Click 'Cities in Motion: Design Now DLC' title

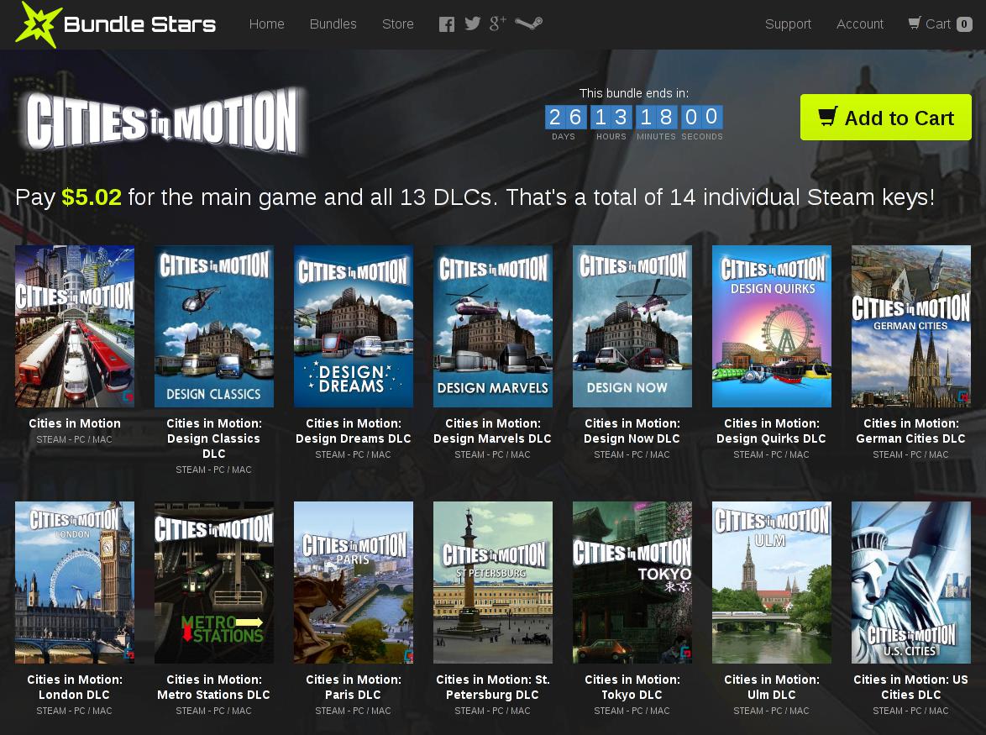click(x=632, y=431)
